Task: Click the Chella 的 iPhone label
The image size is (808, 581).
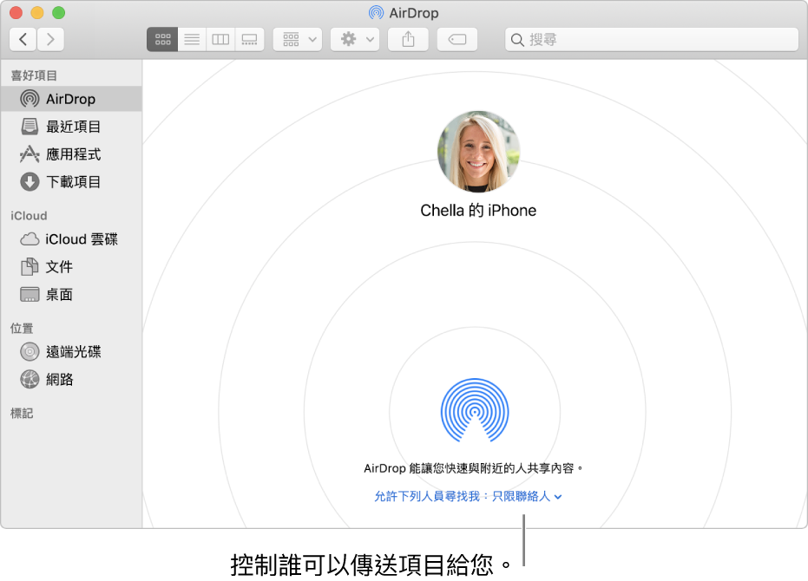Action: 478,211
